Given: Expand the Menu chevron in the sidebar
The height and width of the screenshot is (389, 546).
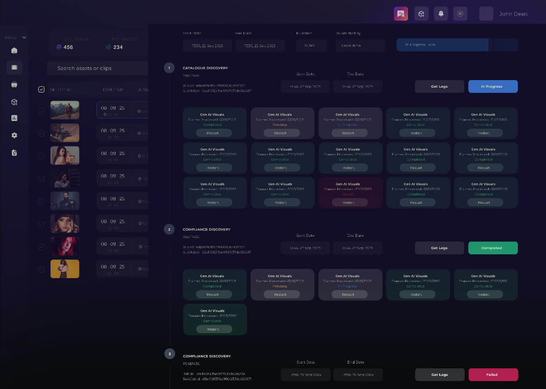Looking at the screenshot, I should coord(24,38).
